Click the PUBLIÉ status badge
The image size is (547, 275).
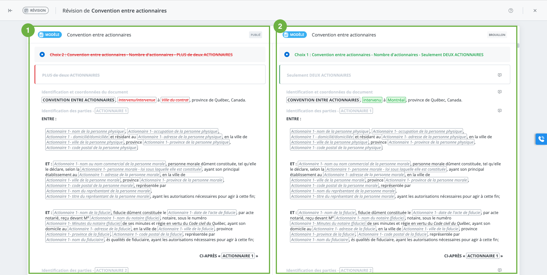(255, 35)
